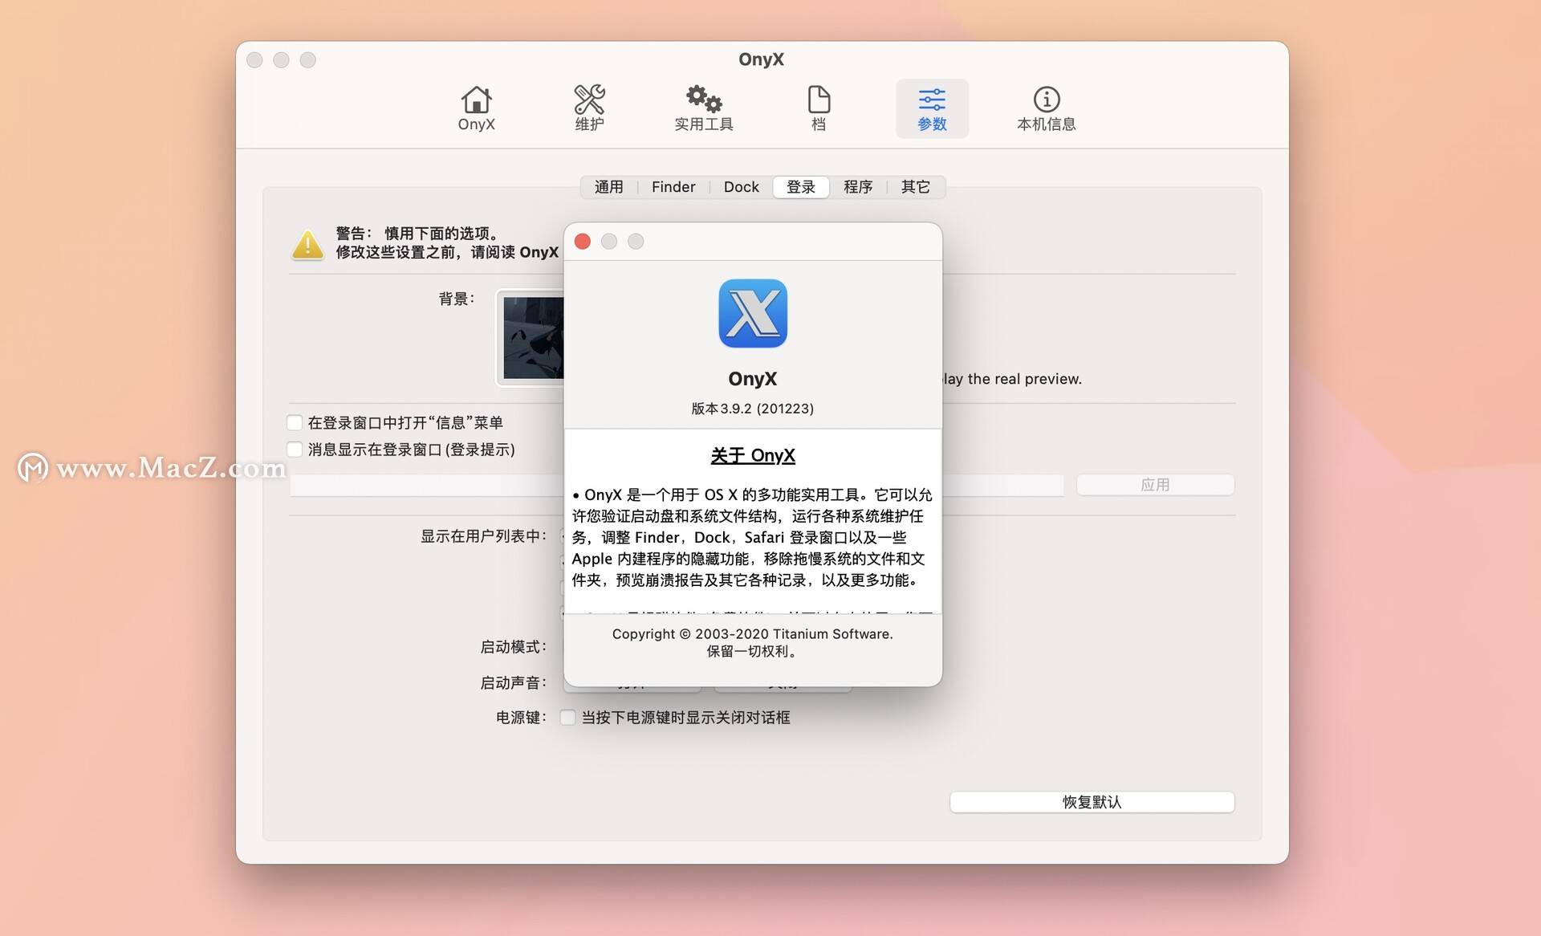1541x936 pixels.
Task: Click the 警告: 慎用下面的选项 text
Action: (417, 233)
